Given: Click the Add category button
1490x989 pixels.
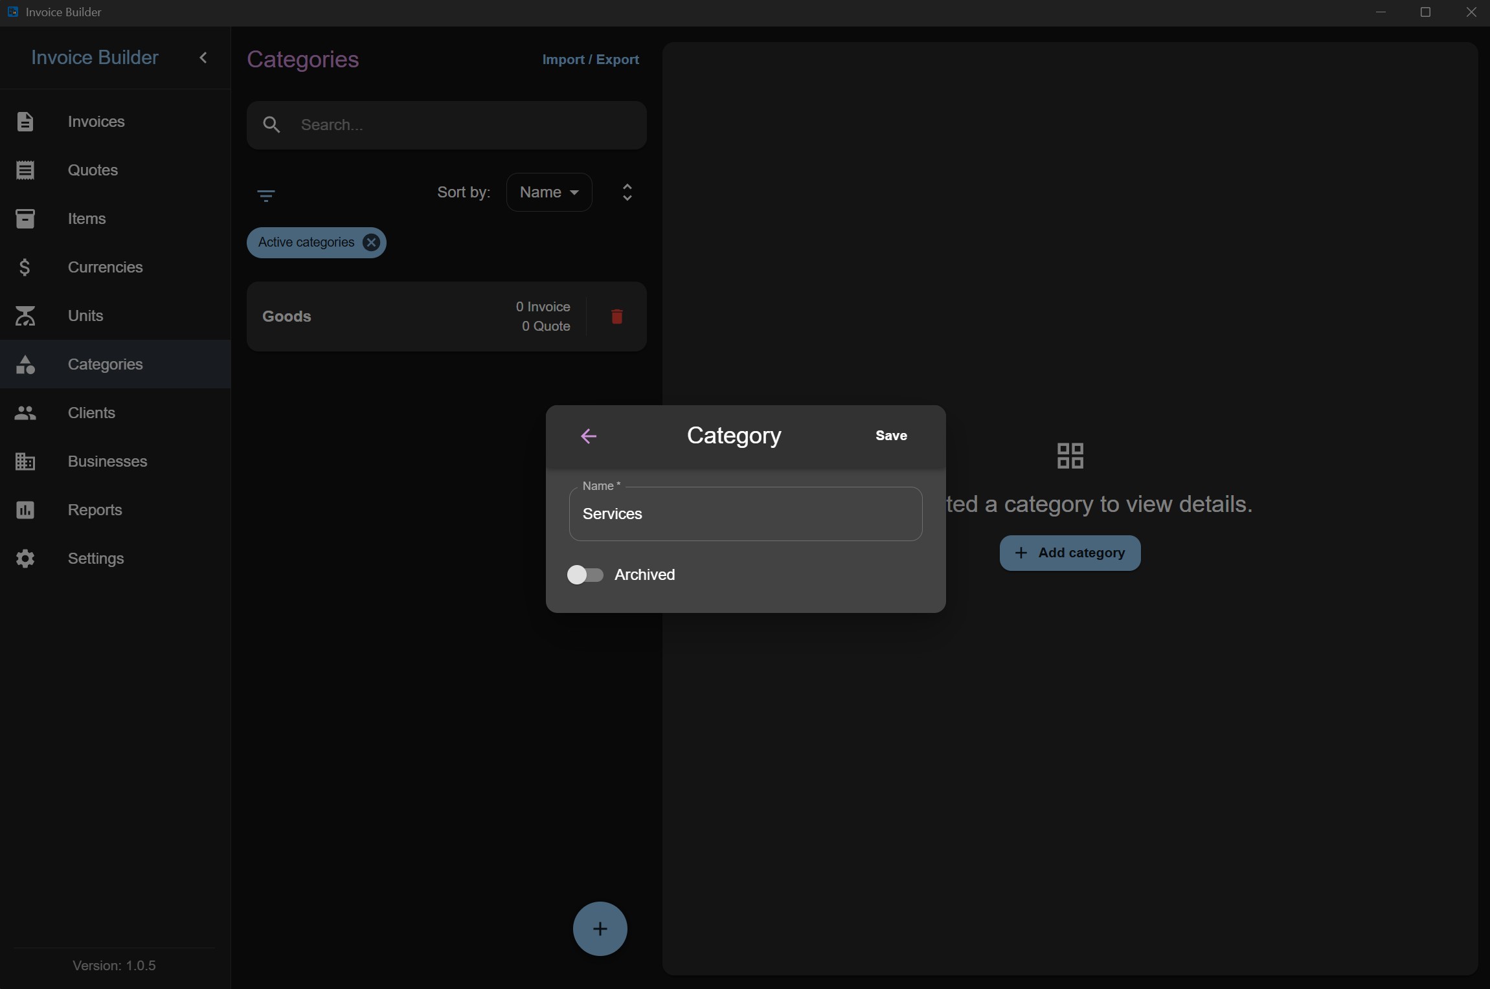Looking at the screenshot, I should 1070,553.
